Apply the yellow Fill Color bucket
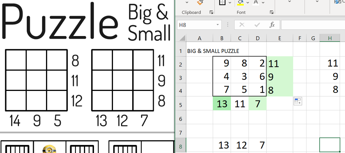The height and width of the screenshot is (153, 345). point(240,2)
